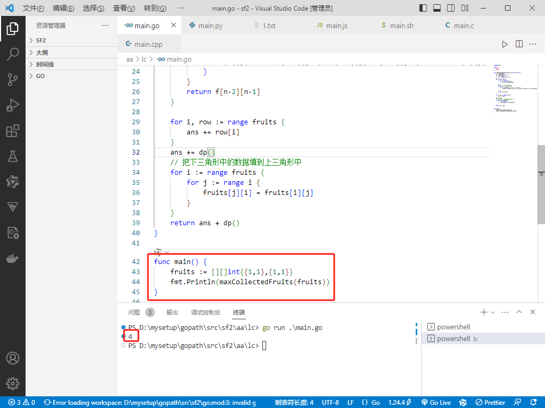Expand the 大纲 outline section
This screenshot has height=408, width=545.
click(x=72, y=53)
